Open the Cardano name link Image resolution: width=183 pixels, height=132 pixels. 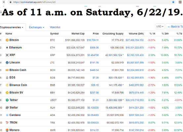click(15, 115)
